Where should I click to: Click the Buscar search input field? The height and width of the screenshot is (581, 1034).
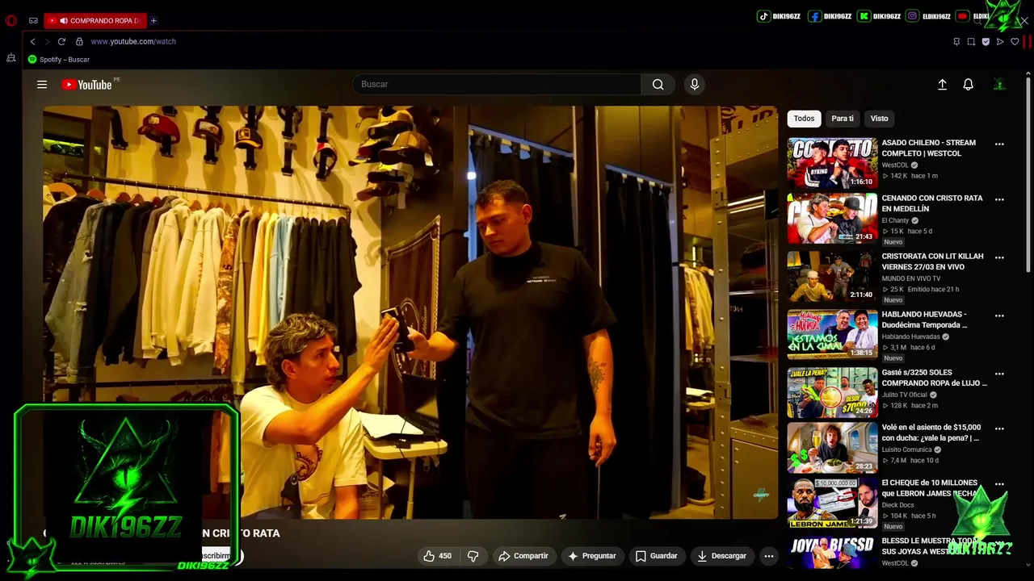tap(497, 85)
